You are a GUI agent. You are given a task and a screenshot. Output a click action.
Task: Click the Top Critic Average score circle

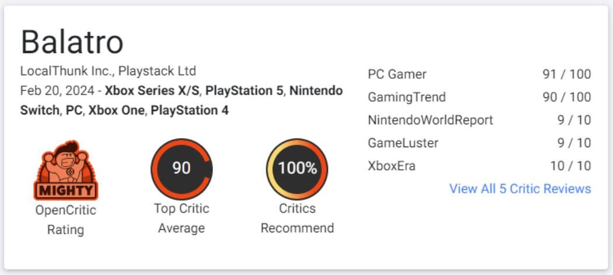pyautogui.click(x=181, y=169)
